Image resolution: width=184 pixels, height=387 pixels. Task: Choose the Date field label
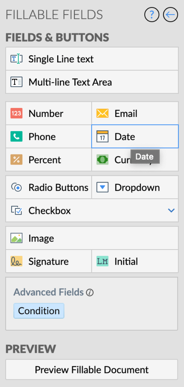click(x=125, y=137)
